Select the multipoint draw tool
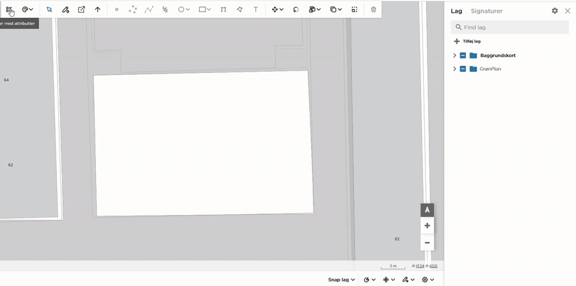The height and width of the screenshot is (286, 576). coord(132,10)
